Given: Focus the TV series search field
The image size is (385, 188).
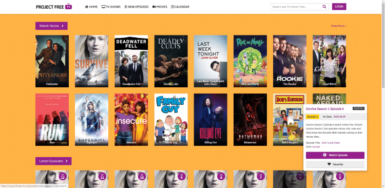Looking at the screenshot, I should [x=295, y=7].
